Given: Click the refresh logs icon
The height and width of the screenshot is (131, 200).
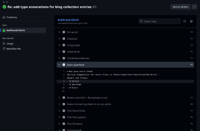Looking at the screenshot, I should pyautogui.click(x=184, y=21).
